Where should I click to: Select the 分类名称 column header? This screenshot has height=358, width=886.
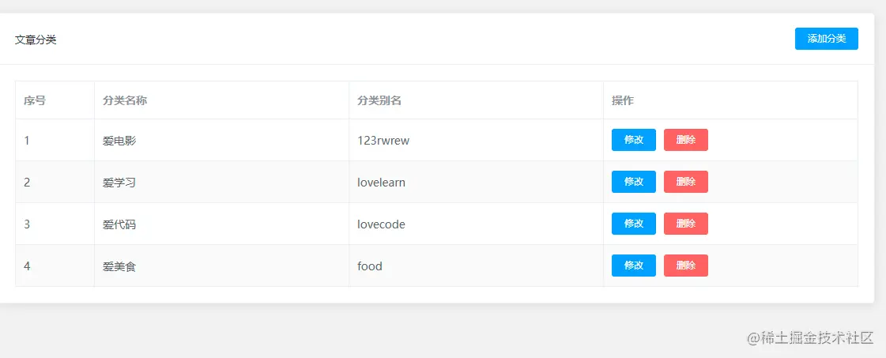point(125,100)
